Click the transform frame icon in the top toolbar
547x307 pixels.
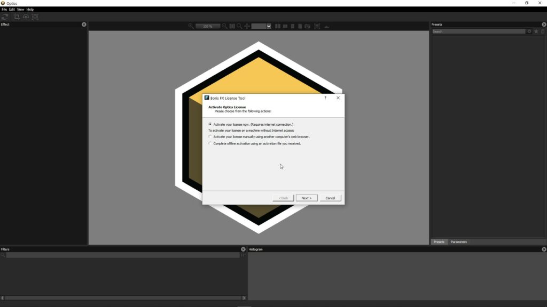(35, 17)
